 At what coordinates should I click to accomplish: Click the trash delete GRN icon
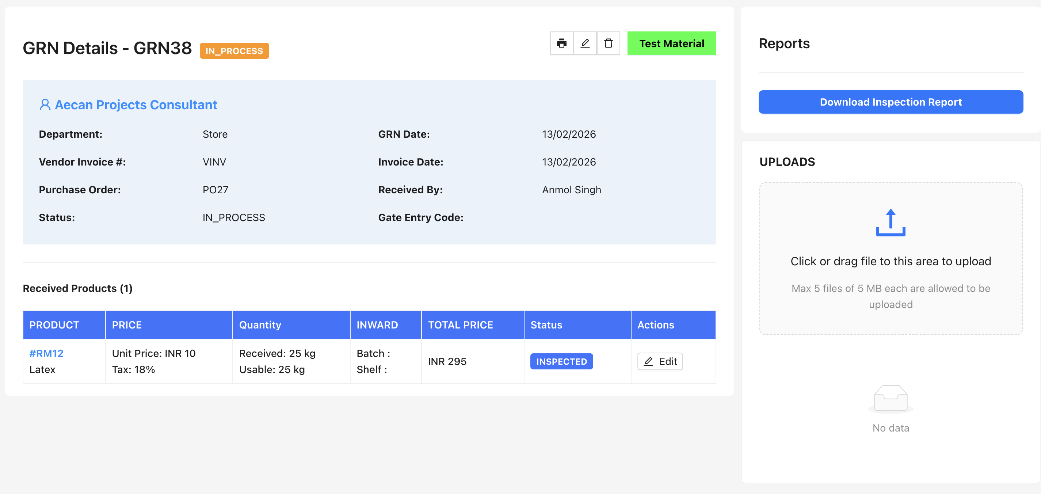608,43
